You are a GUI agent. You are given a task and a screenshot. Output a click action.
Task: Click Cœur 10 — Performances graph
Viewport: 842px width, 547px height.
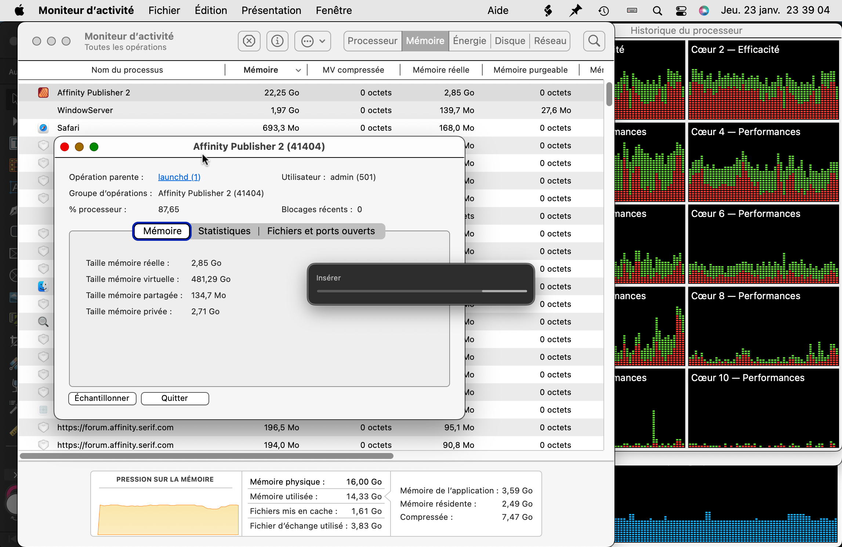click(763, 408)
